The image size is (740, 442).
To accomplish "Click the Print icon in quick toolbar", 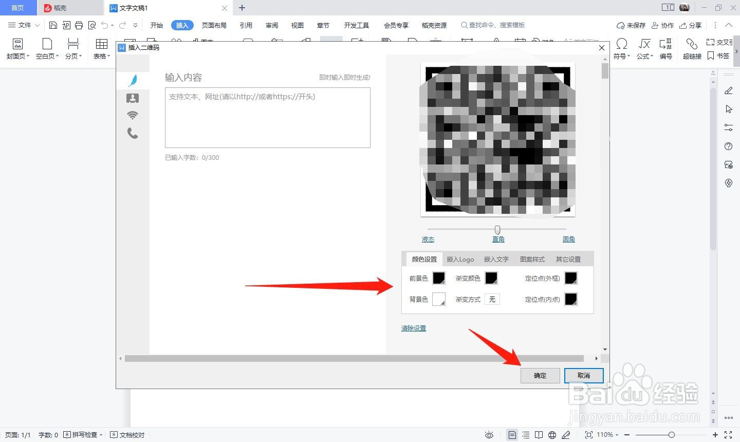I will [79, 25].
